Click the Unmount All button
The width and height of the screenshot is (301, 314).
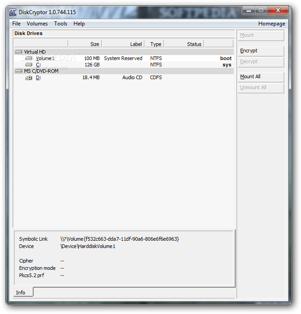[261, 88]
